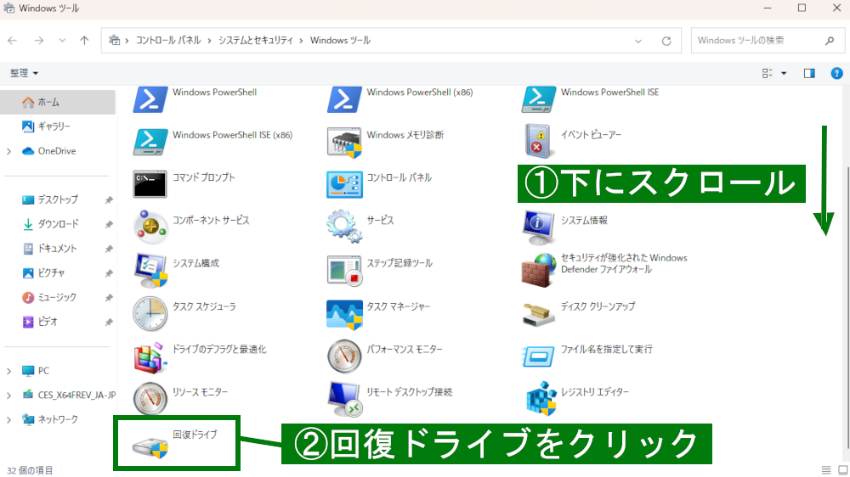Open タスク スケジューラ clock icon

[x=150, y=313]
